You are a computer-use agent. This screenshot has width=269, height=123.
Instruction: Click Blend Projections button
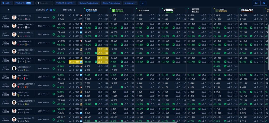coord(111,3)
